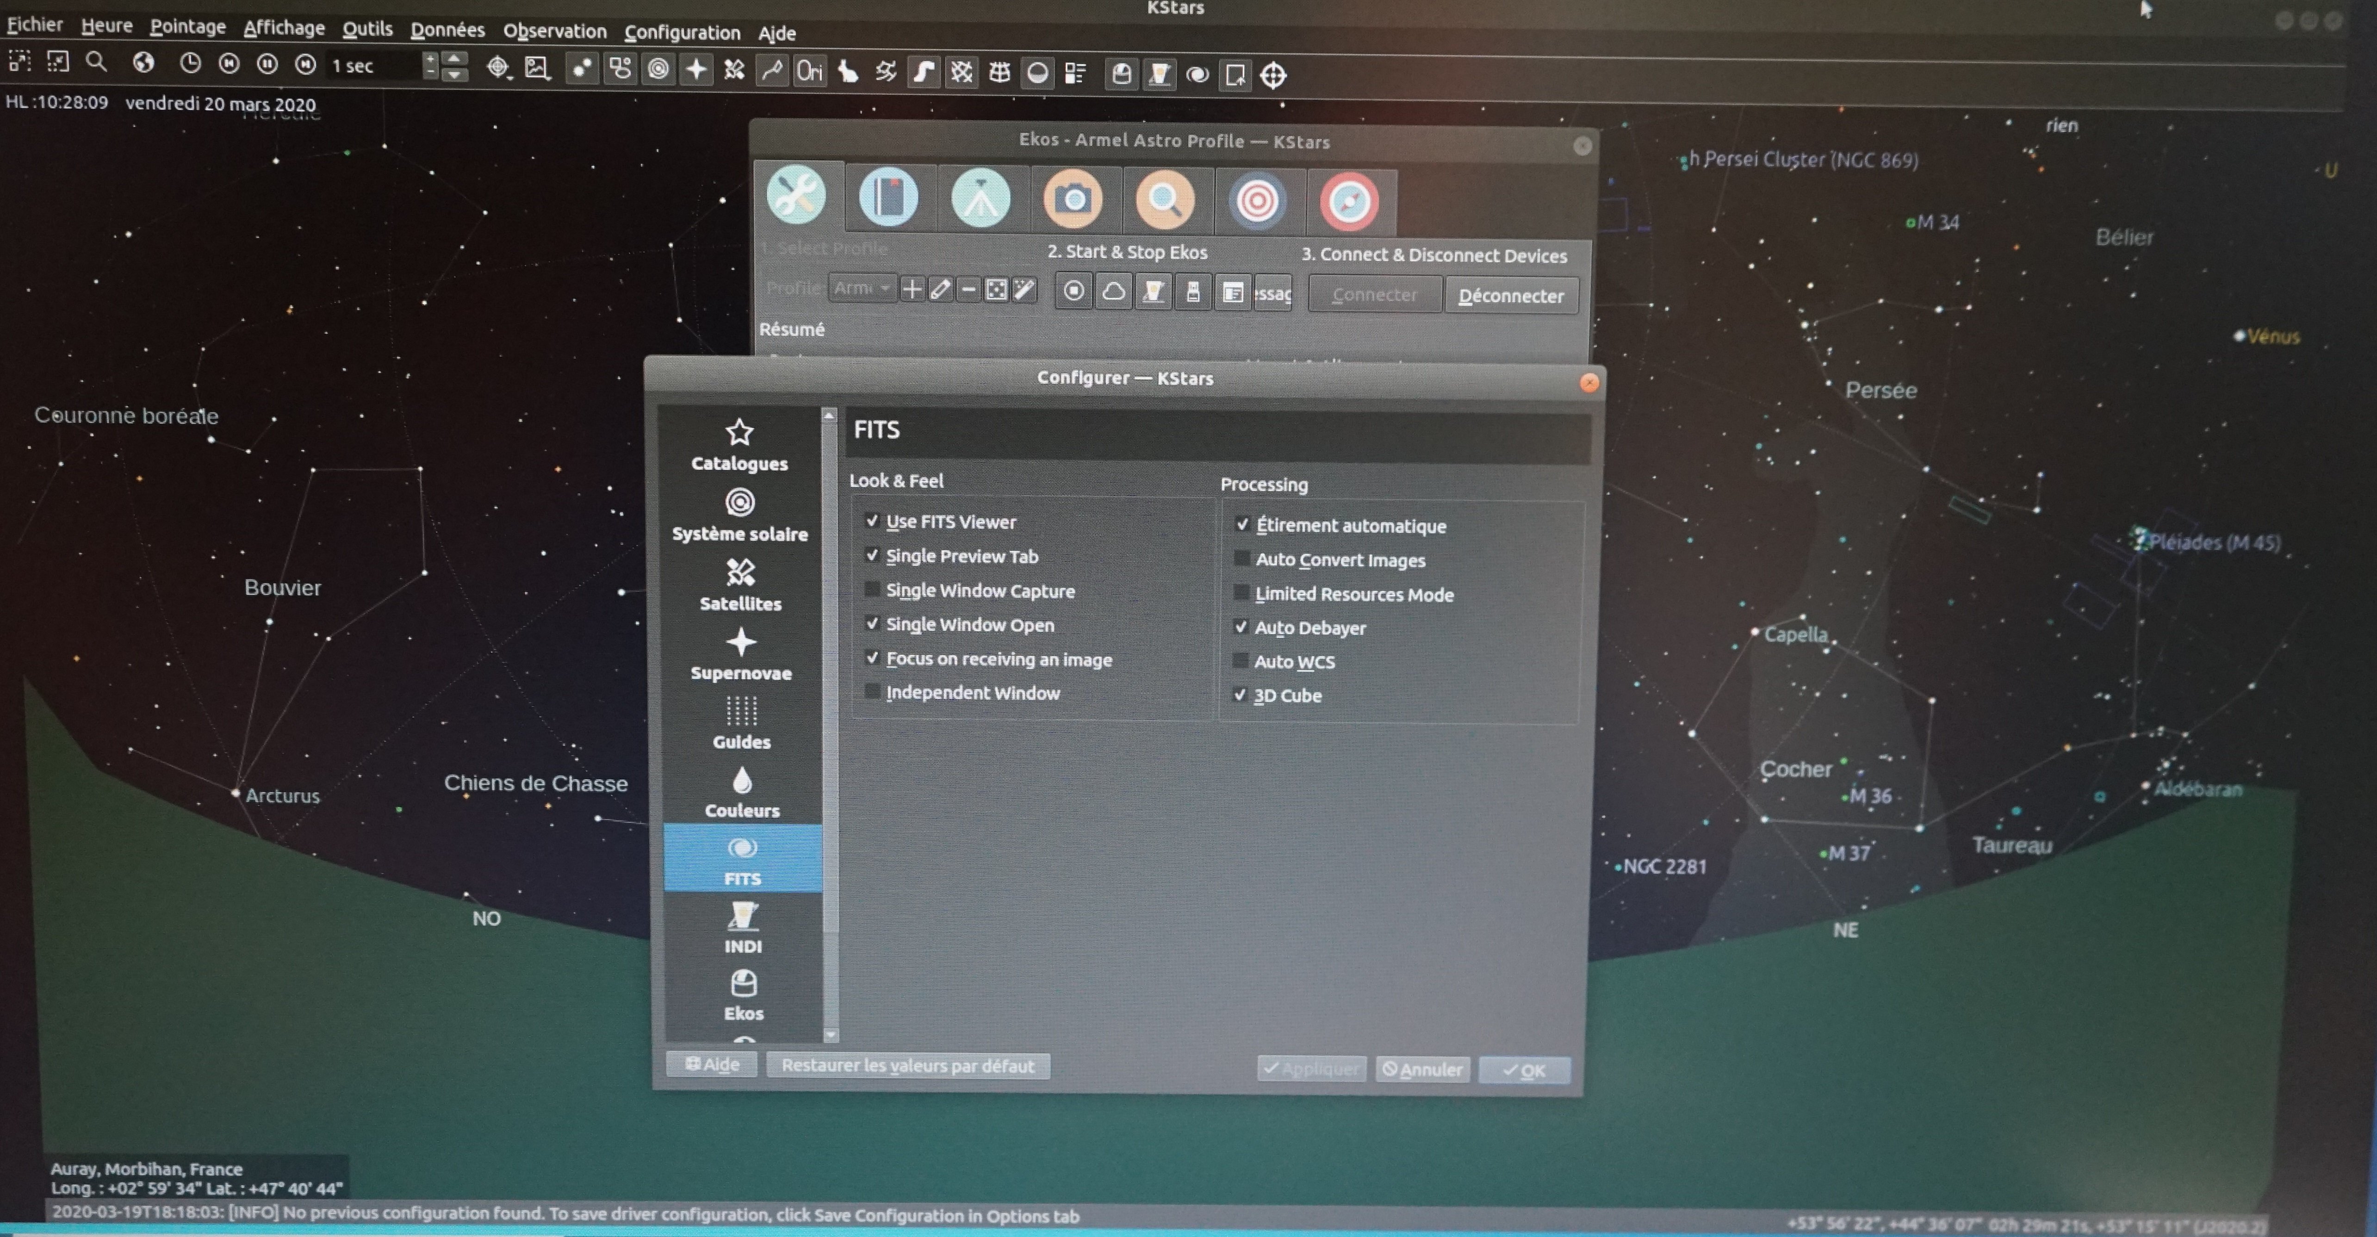
Task: Open the Ekos Capture module camera icon
Action: tap(1072, 199)
